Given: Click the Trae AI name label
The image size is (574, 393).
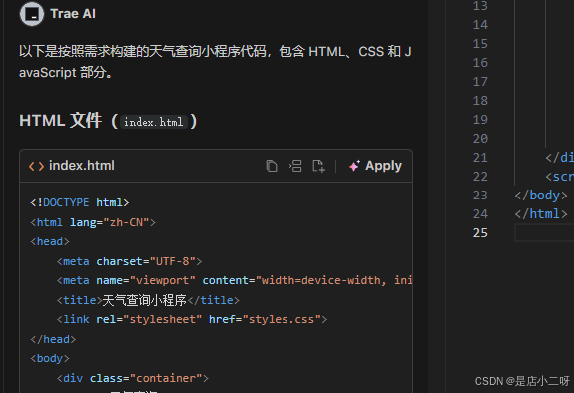Looking at the screenshot, I should [73, 14].
